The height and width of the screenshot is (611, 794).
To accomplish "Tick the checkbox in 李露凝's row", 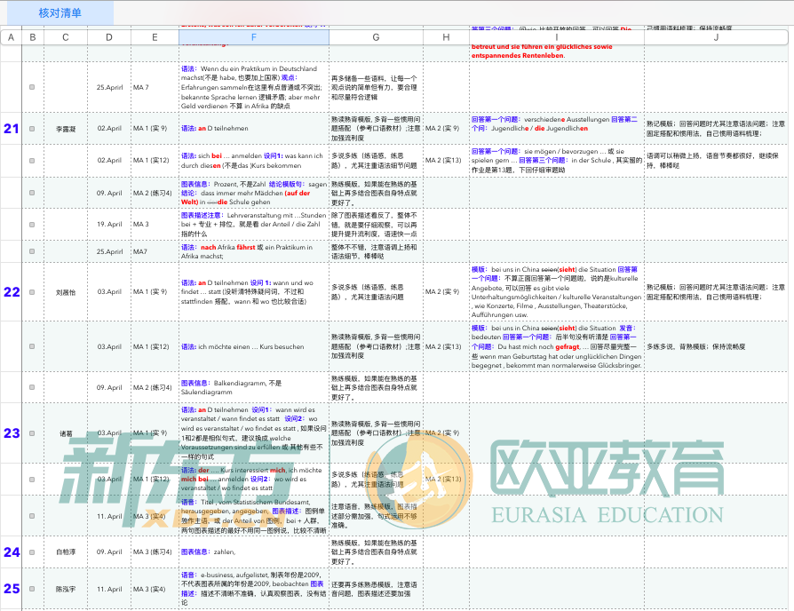I will tap(32, 129).
